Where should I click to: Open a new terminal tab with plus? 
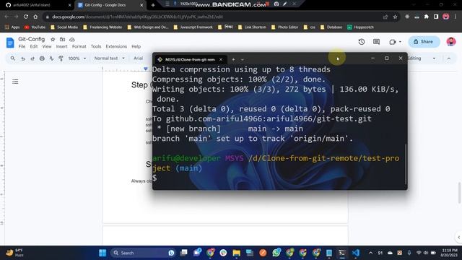click(x=233, y=59)
